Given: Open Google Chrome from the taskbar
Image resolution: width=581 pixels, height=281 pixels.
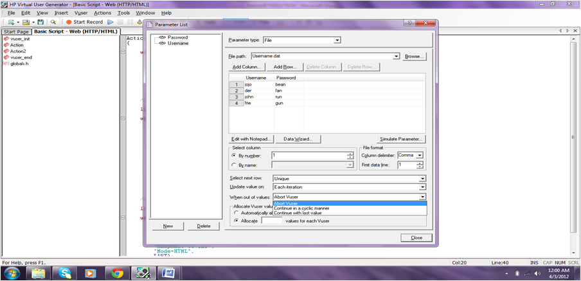Looking at the screenshot, I should pyautogui.click(x=117, y=273).
